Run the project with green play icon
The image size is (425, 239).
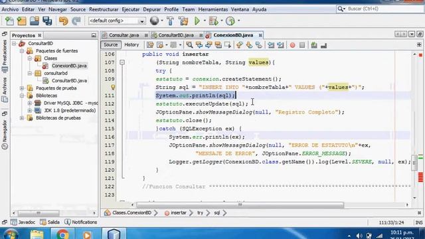coord(197,21)
